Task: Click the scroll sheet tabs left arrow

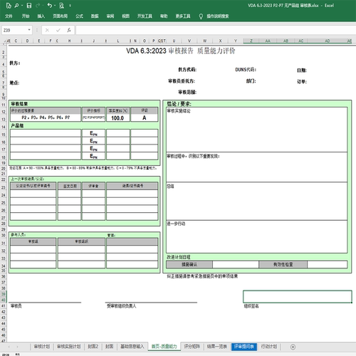Action: coord(9,347)
